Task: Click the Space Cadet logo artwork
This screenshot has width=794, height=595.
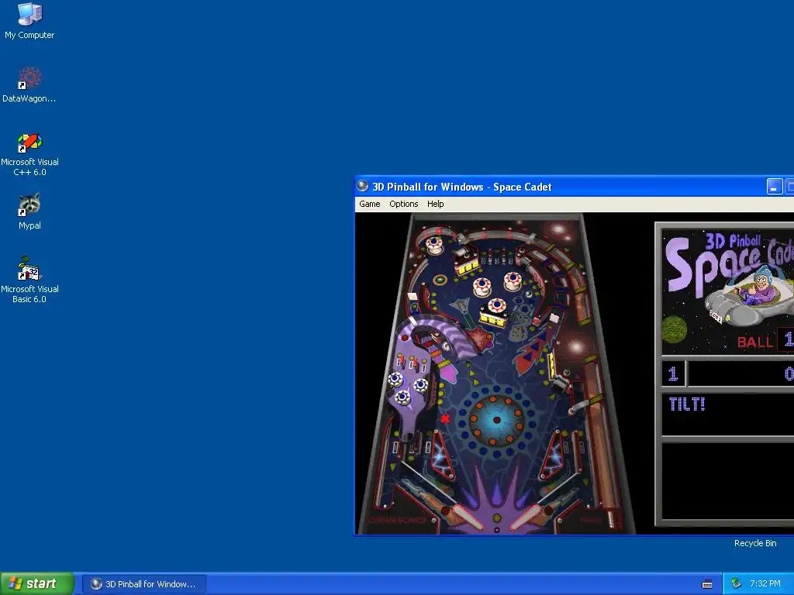Action: coord(729,290)
